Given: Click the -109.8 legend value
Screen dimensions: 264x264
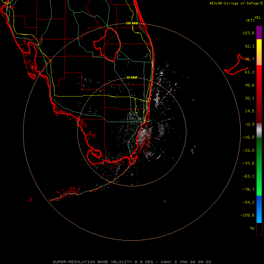Looking at the screenshot, I should point(247,215).
